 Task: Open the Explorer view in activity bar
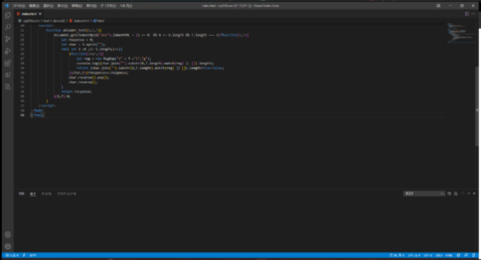8,15
